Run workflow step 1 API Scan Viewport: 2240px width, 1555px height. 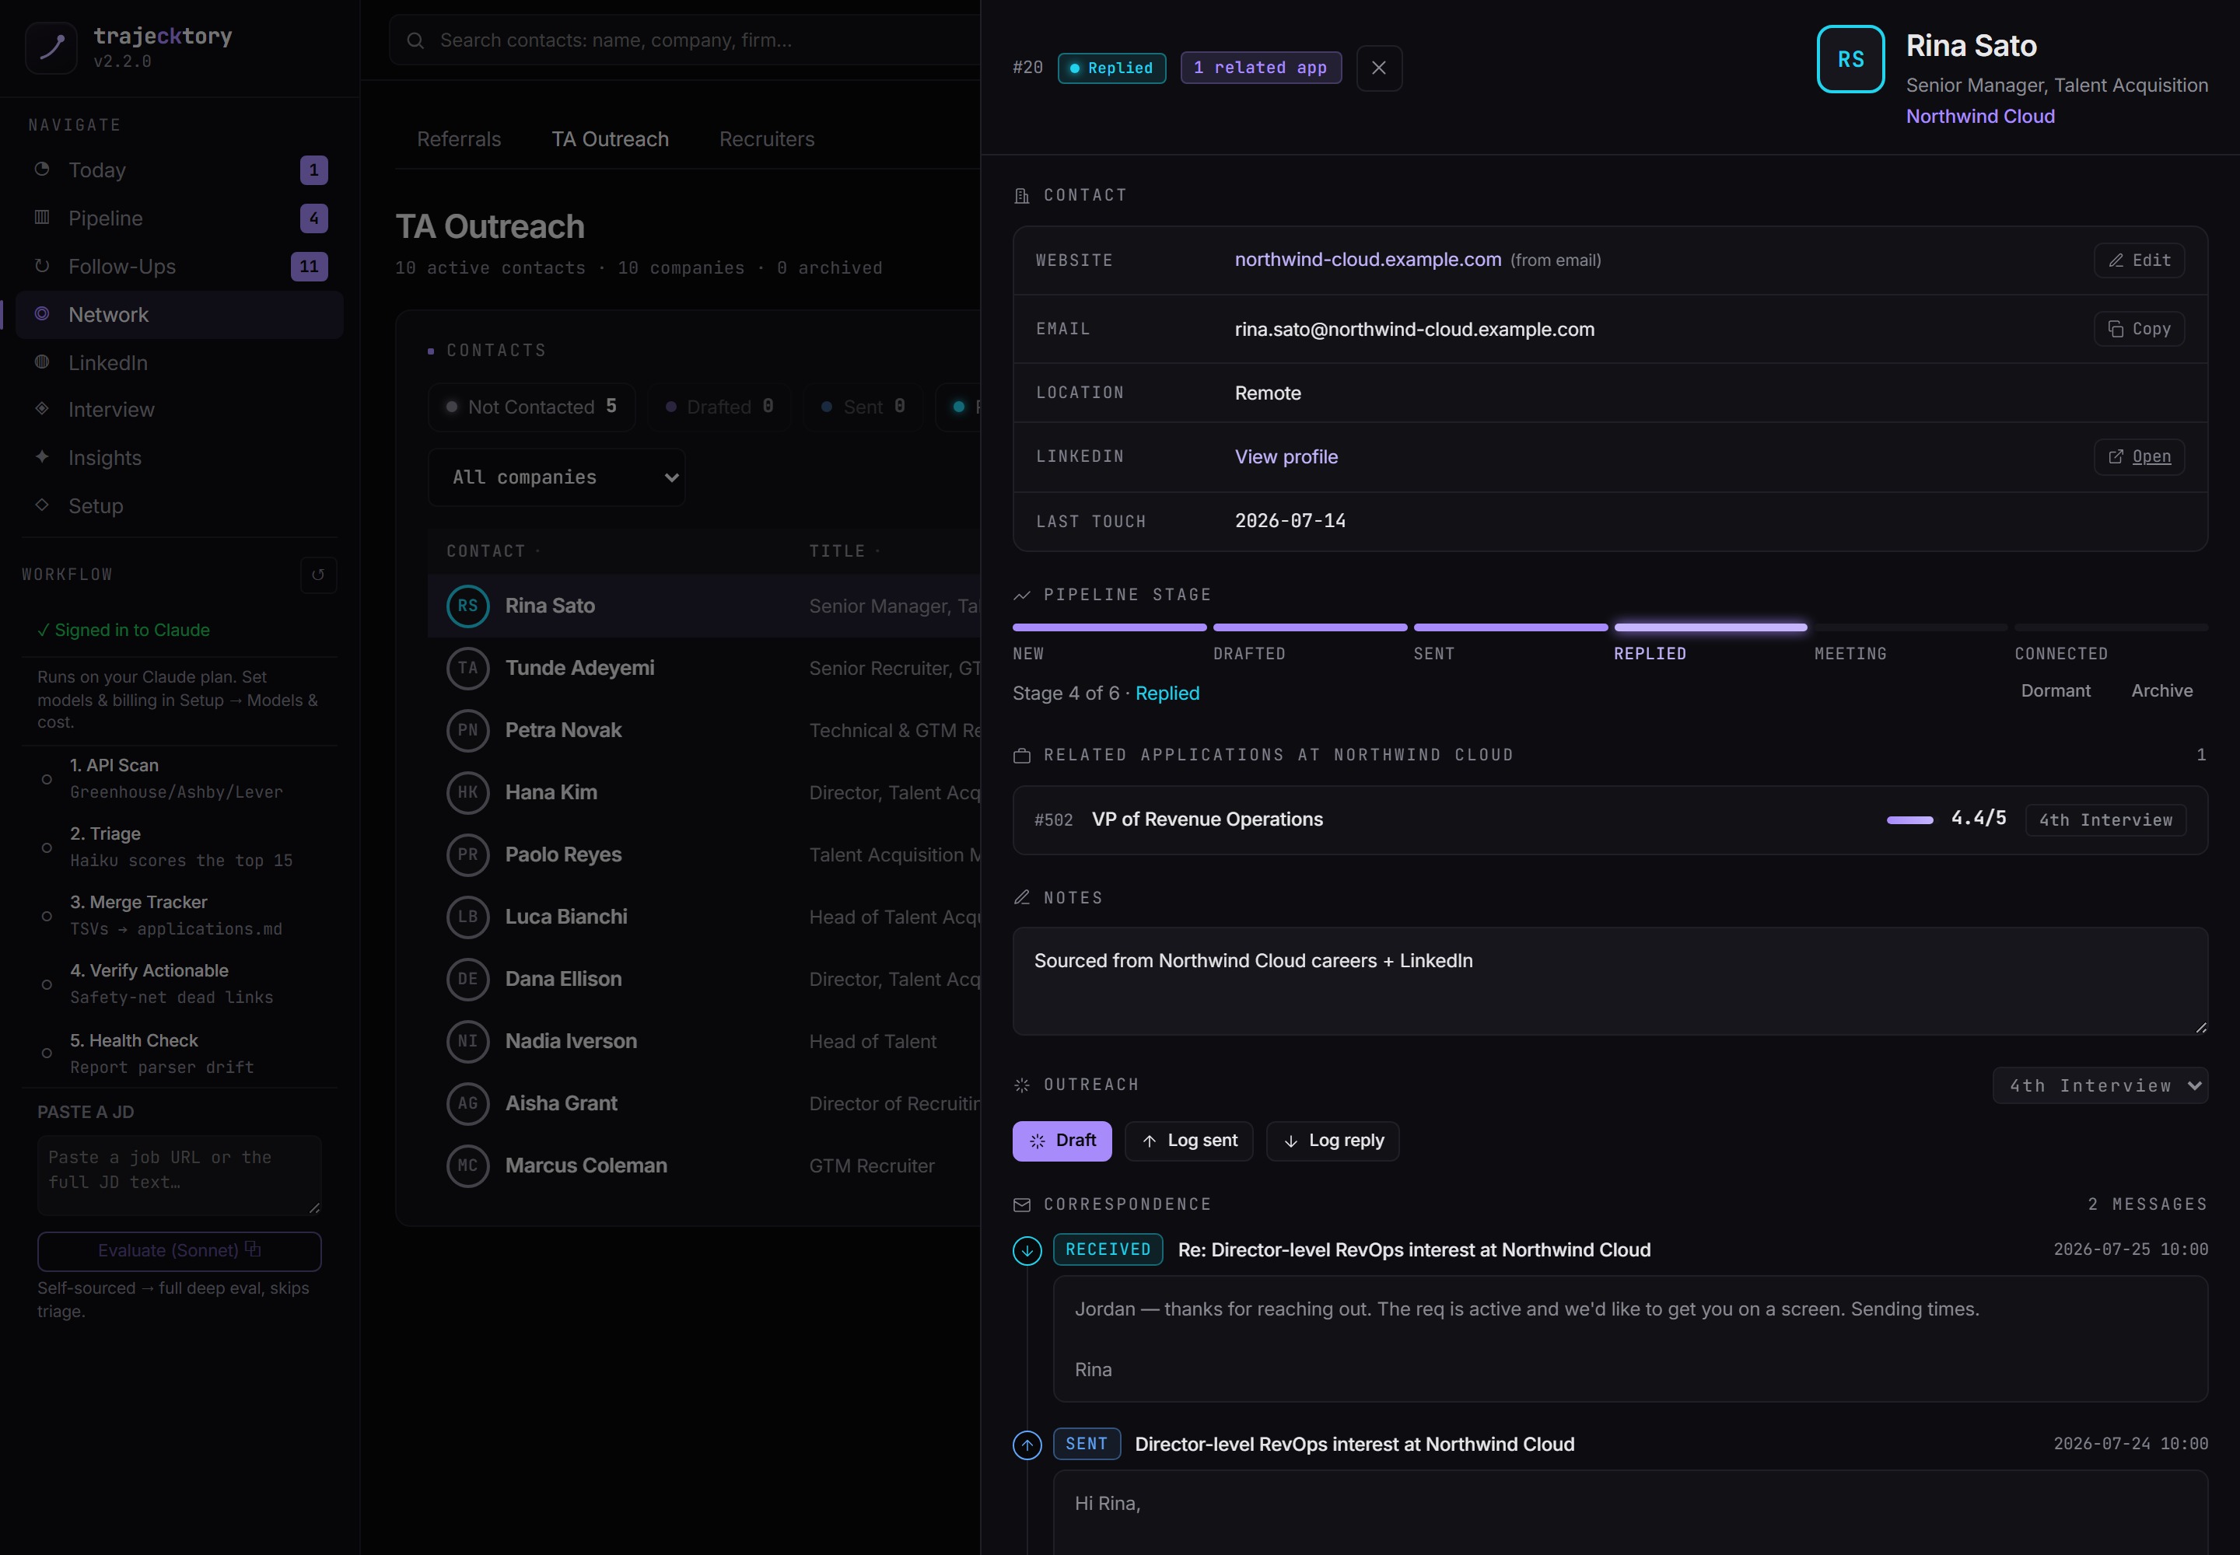pyautogui.click(x=180, y=778)
